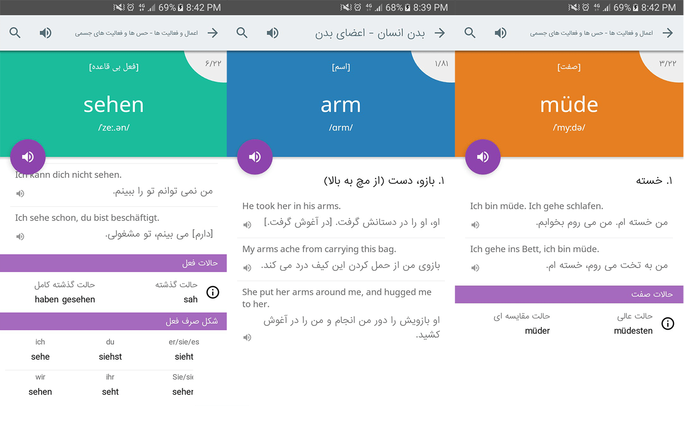Screen dimensions: 684x439
Task: Play audio for 'Ich gehe ins Bett' sentence
Action: coord(475,268)
